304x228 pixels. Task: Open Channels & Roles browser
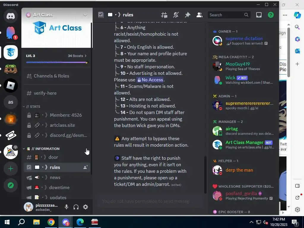(x=57, y=76)
